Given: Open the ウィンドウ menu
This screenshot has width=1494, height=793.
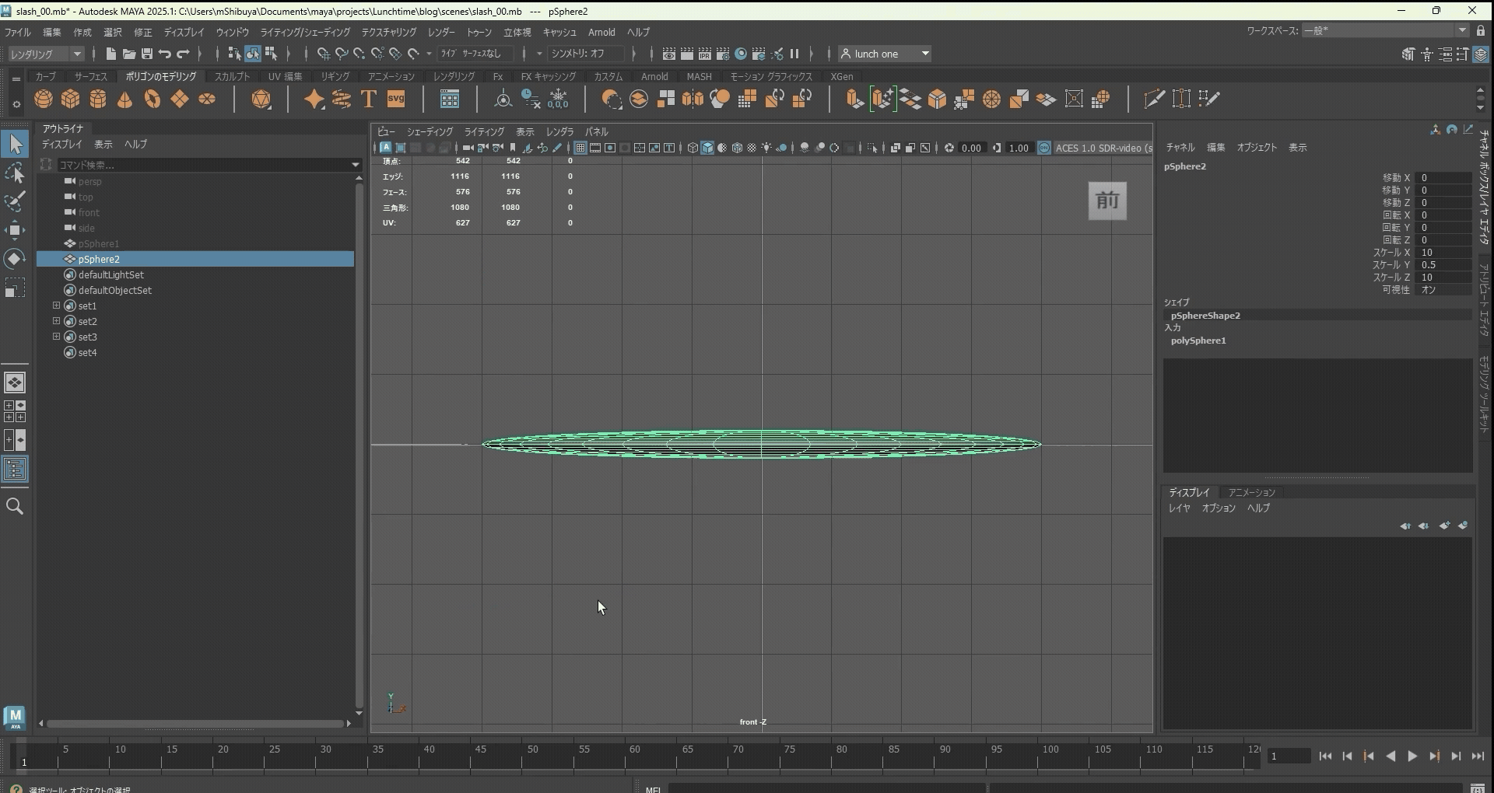Looking at the screenshot, I should pyautogui.click(x=232, y=32).
